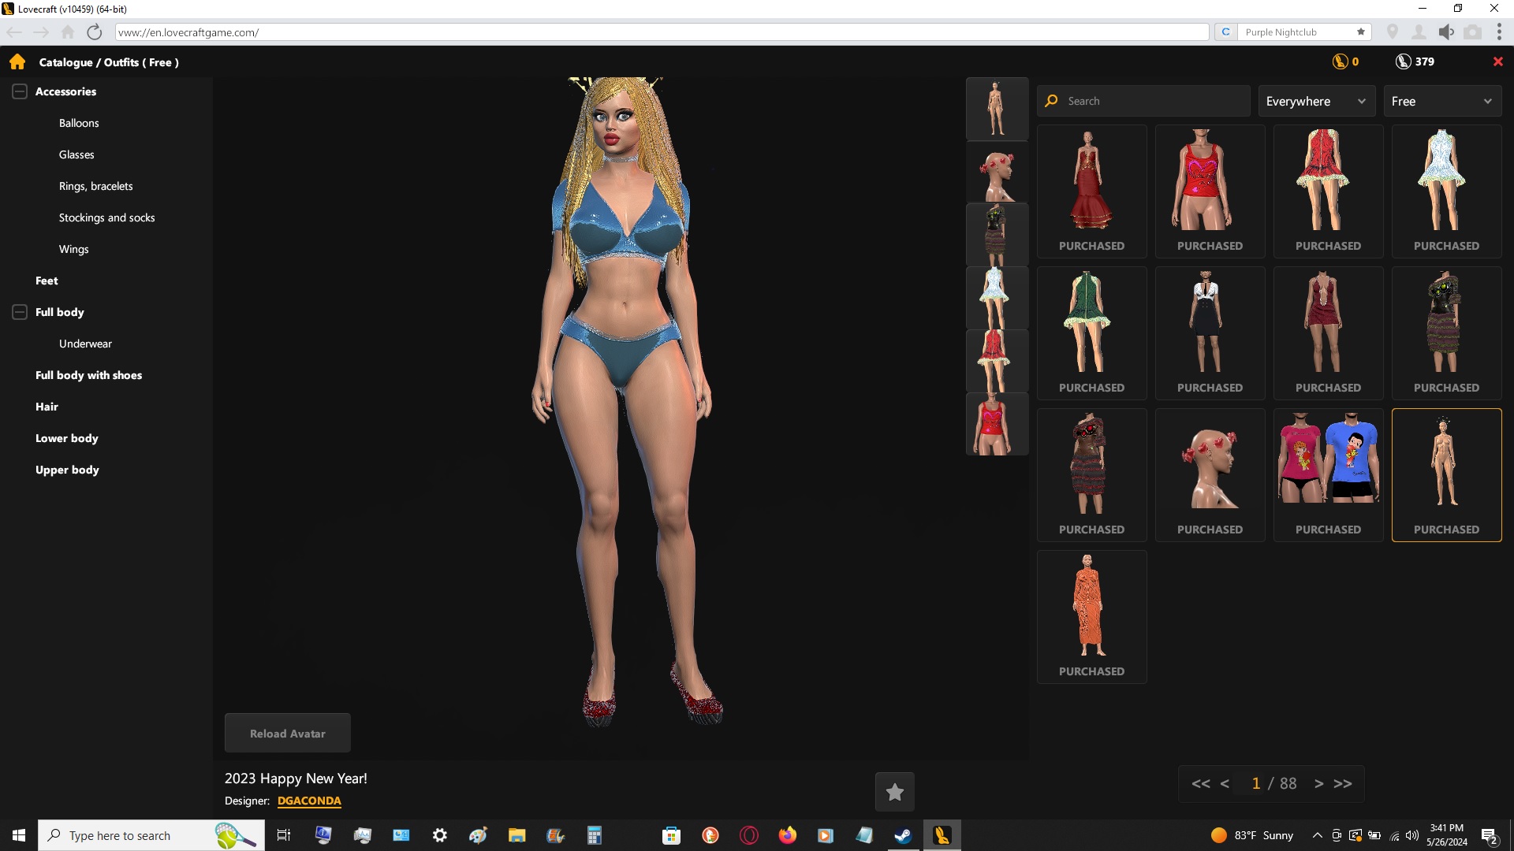
Task: Click the Reload Avatar button
Action: coord(287,734)
